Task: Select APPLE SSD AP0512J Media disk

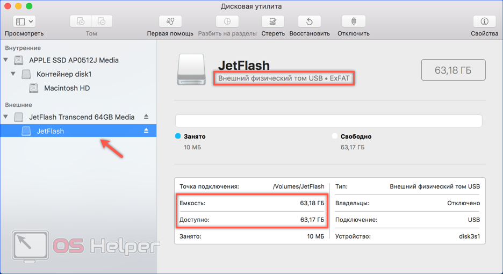Action: [74, 60]
